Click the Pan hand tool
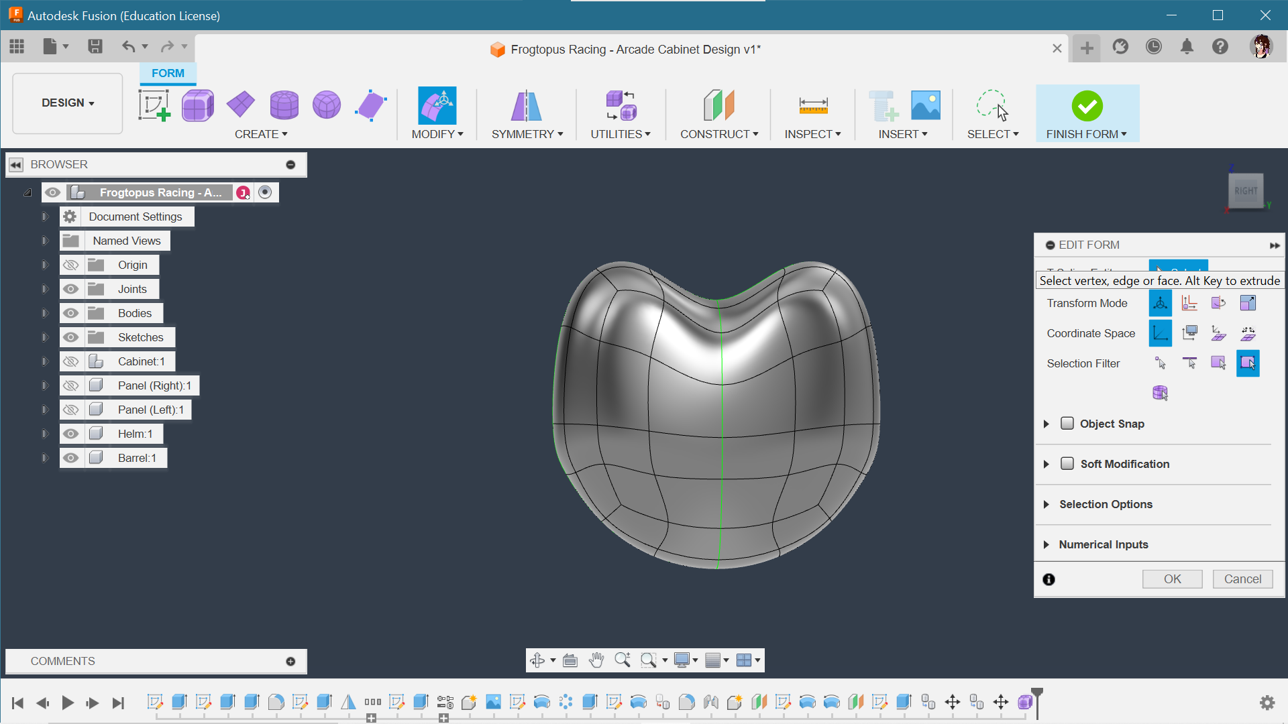Image resolution: width=1288 pixels, height=724 pixels. pos(596,660)
